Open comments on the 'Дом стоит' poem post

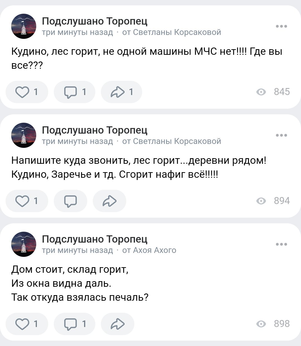74,324
